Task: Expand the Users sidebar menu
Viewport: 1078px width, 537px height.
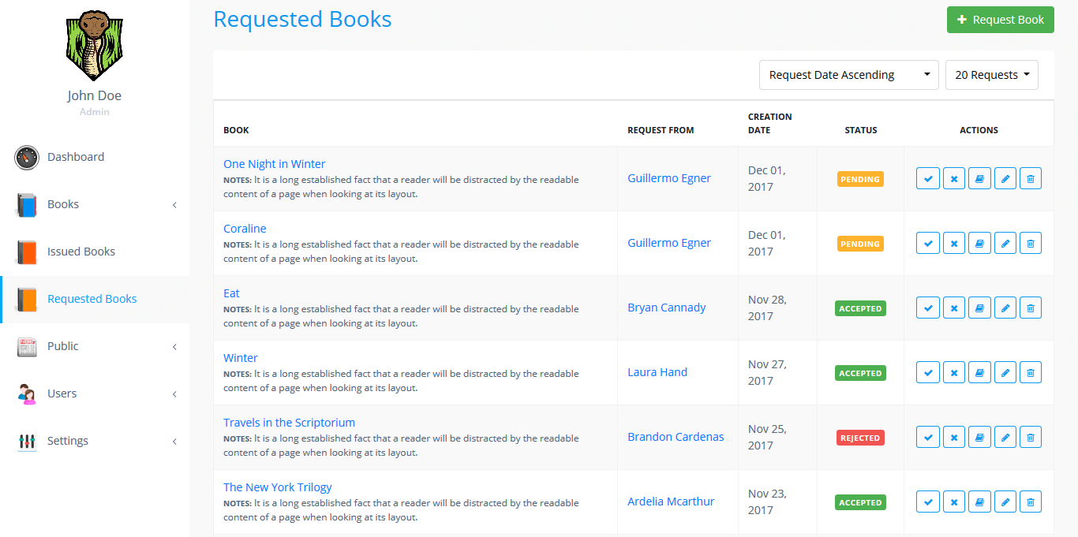Action: coord(95,393)
